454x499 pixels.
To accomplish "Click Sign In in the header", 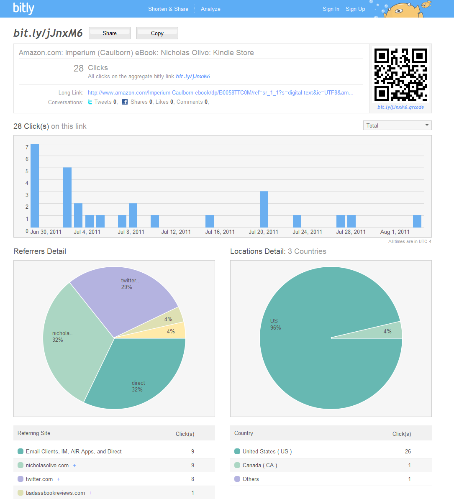I will click(x=331, y=9).
